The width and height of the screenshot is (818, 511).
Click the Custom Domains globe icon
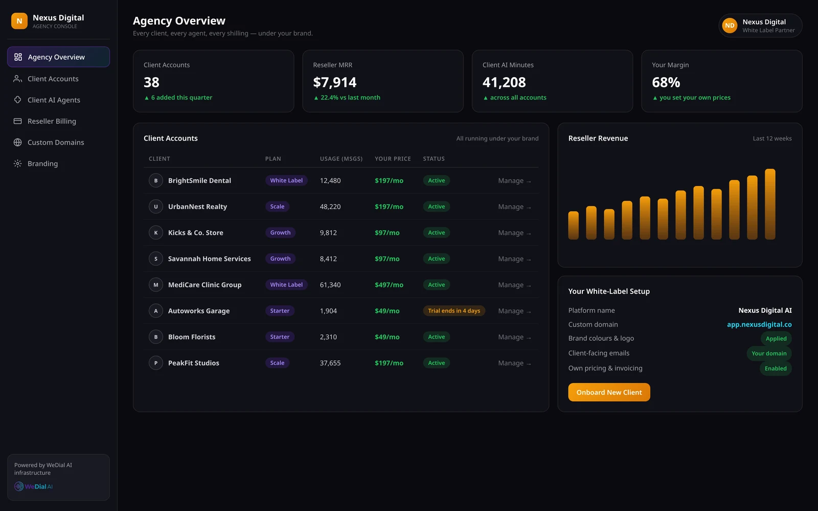coord(17,142)
